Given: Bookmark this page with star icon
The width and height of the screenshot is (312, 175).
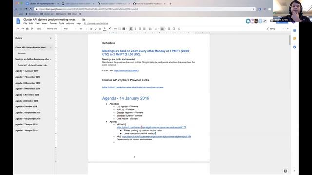Looking at the screenshot, I should click(x=253, y=9).
